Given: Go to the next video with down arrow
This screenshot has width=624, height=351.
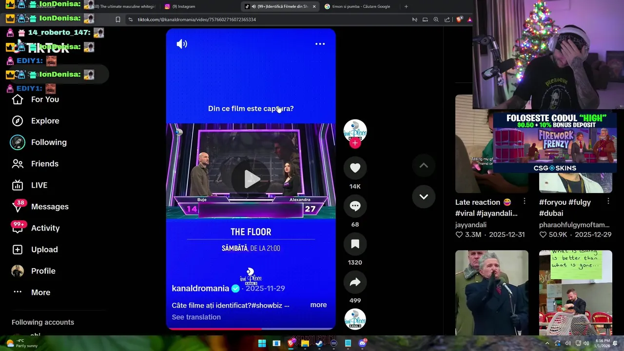Looking at the screenshot, I should tap(424, 197).
